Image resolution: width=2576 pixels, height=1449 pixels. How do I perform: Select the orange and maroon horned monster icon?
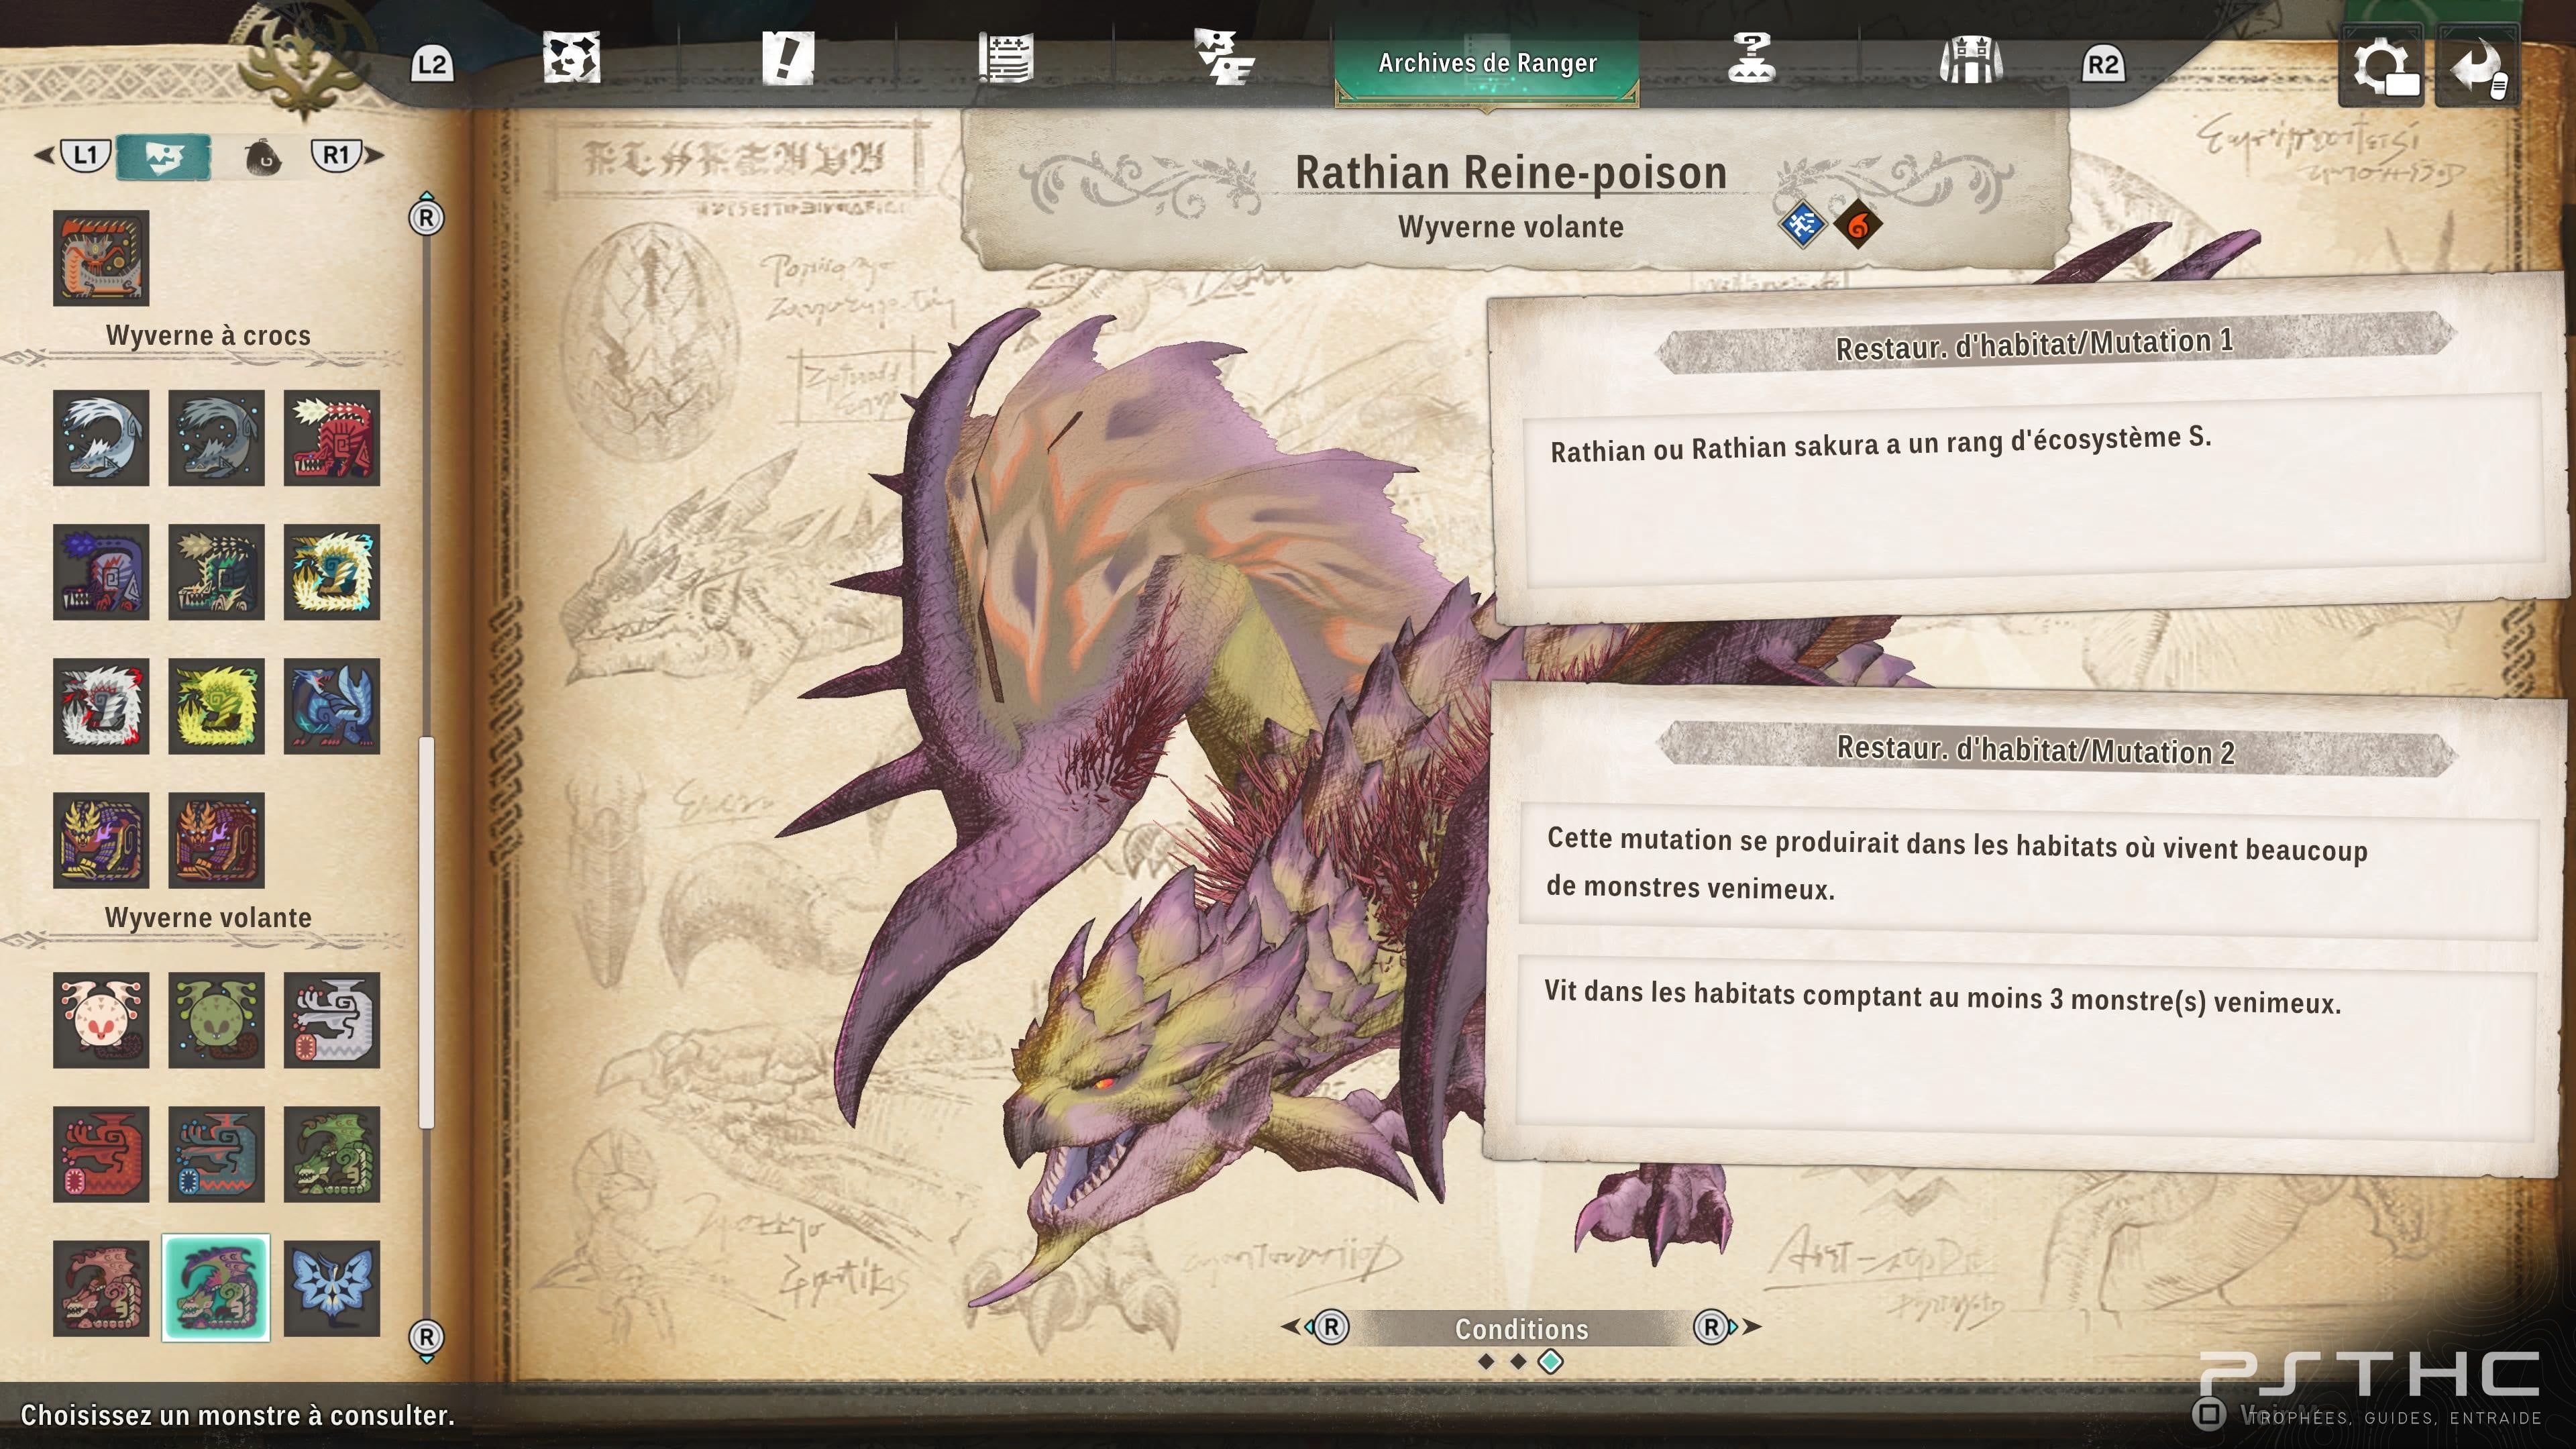pyautogui.click(x=216, y=840)
